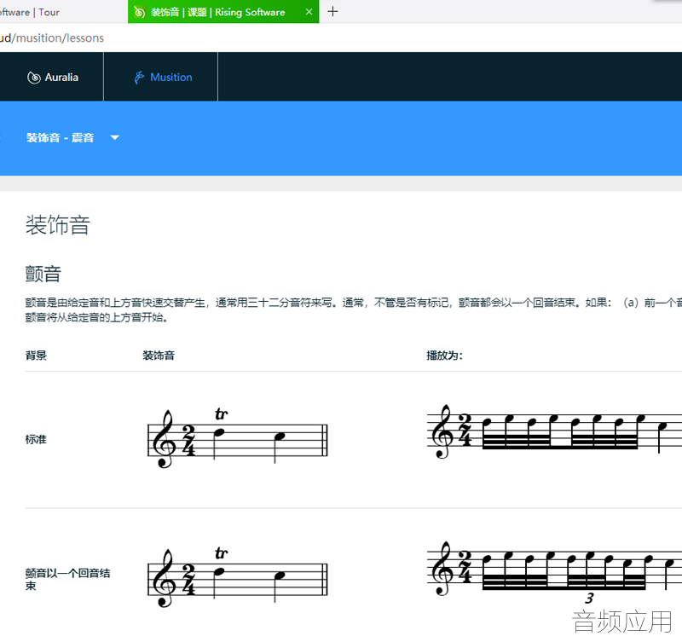Click the standard trill notation example

tap(238, 438)
